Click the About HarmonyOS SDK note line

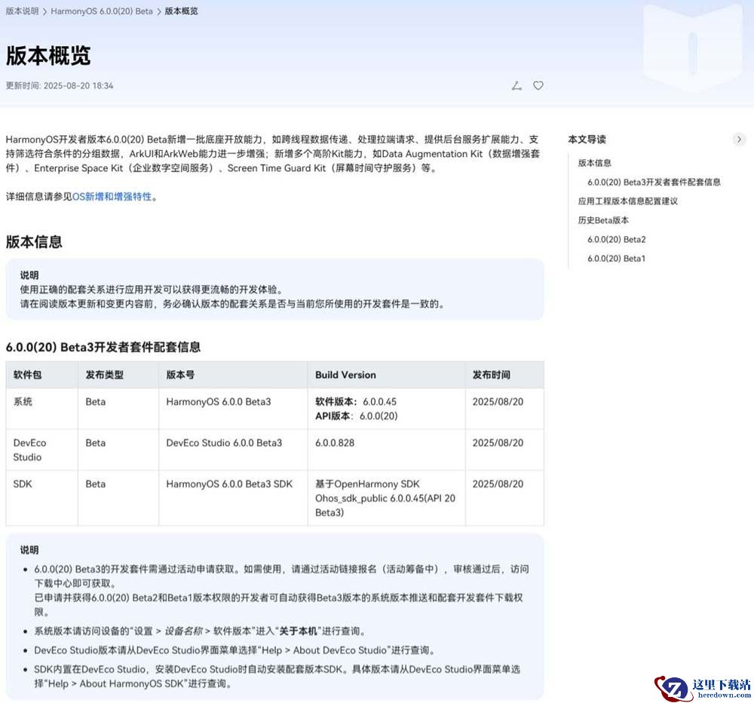(x=277, y=676)
